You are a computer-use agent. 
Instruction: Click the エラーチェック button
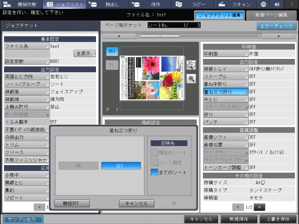pos(276,26)
